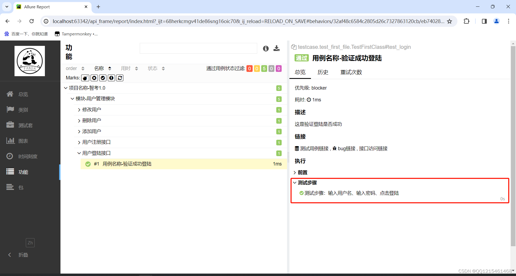
Task: Switch to the 历史 history tab
Action: click(x=323, y=72)
